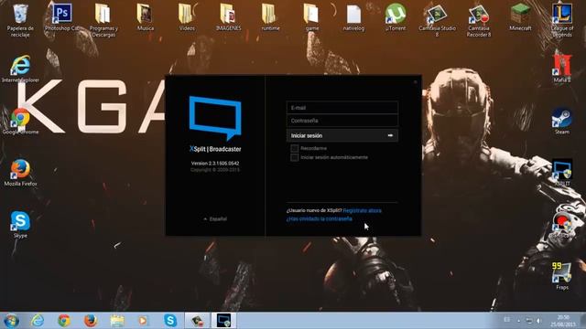The height and width of the screenshot is (329, 586).
Task: Select the Camtasia Recorder 8 shortcut
Action: [x=479, y=20]
